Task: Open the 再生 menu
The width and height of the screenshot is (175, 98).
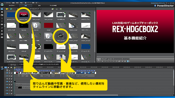Action: (21, 3)
